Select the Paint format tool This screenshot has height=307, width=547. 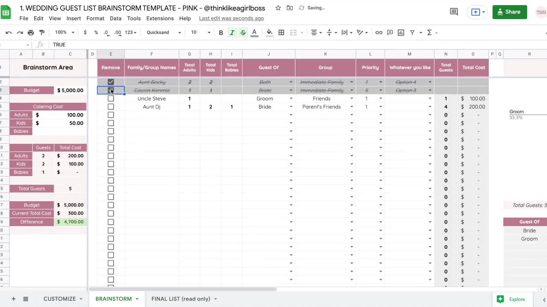[42, 32]
